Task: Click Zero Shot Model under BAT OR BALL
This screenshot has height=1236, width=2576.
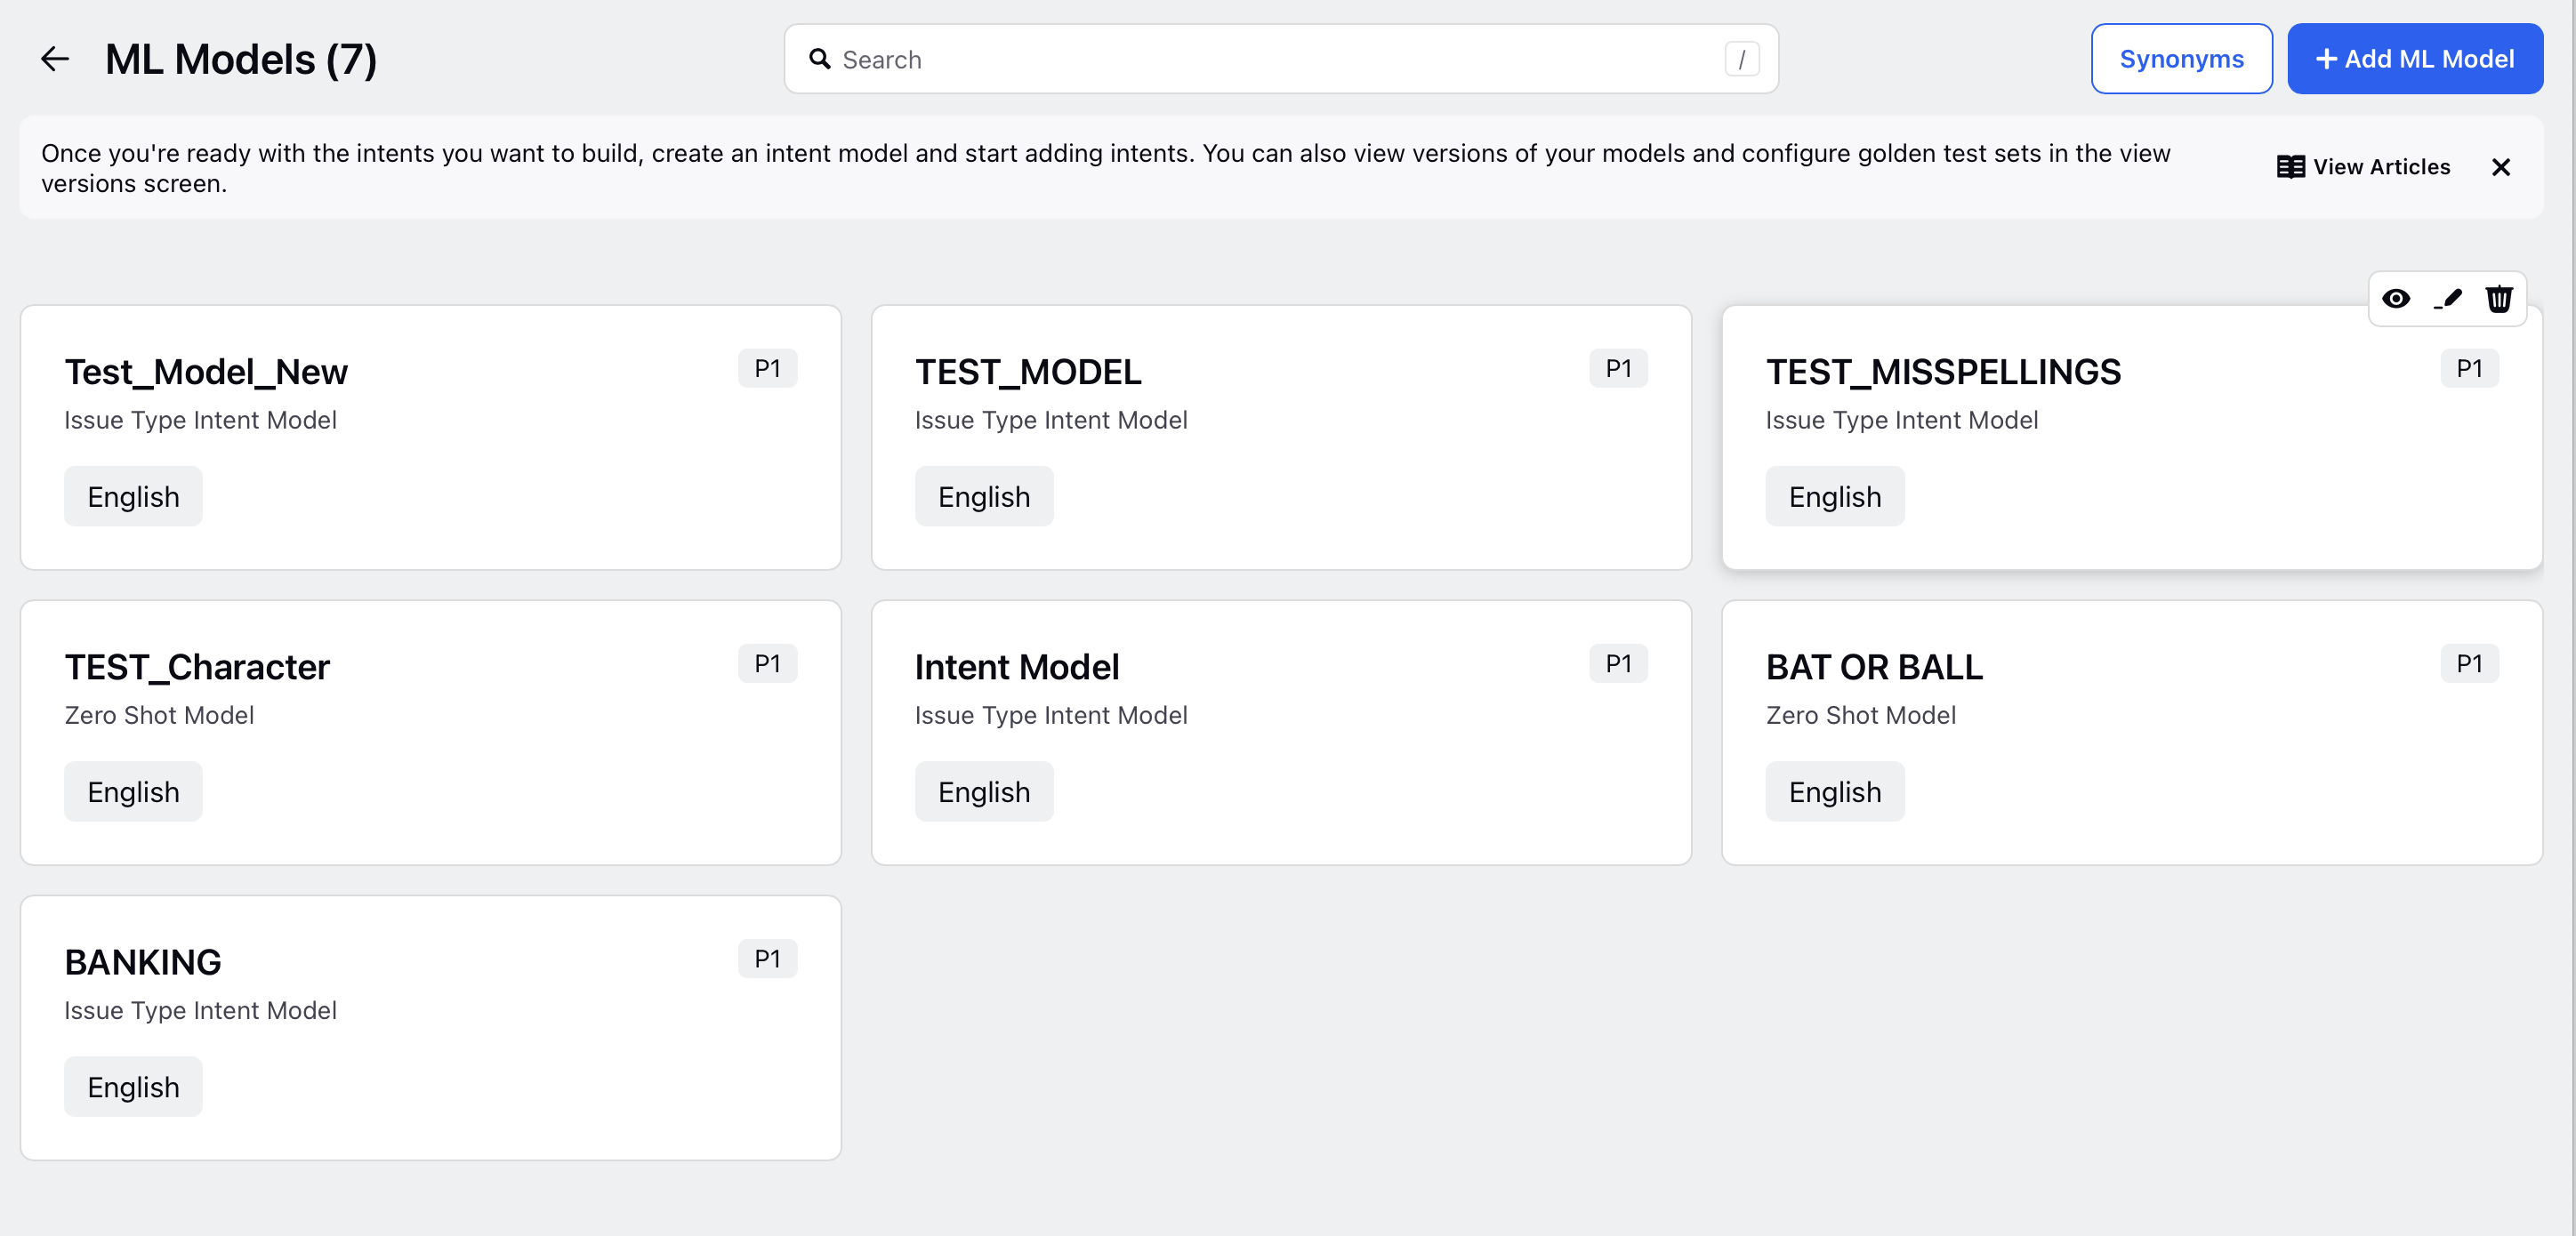Action: click(1860, 715)
